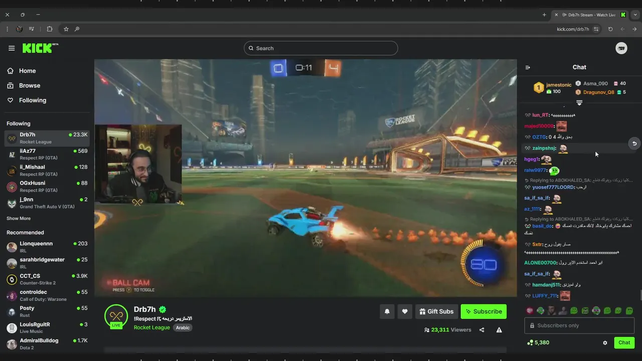Click the channel points icon showing 5,380

pyautogui.click(x=530, y=343)
